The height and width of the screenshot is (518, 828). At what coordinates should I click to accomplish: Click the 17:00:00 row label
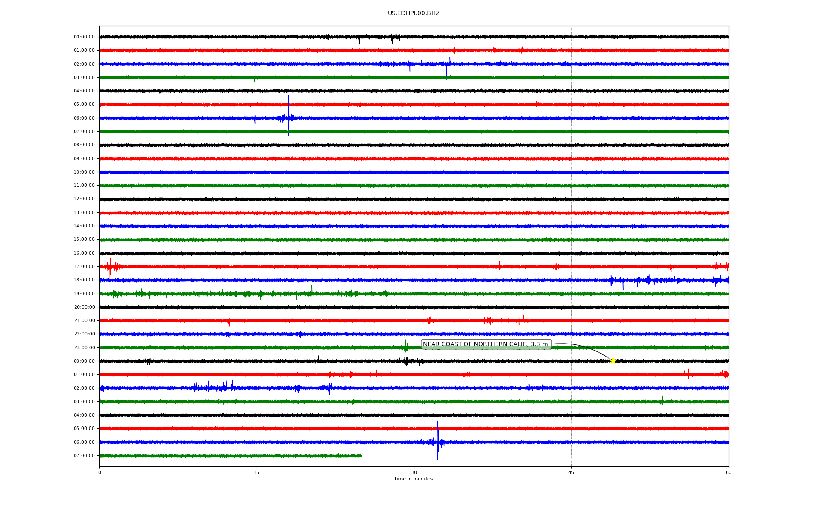pos(84,267)
